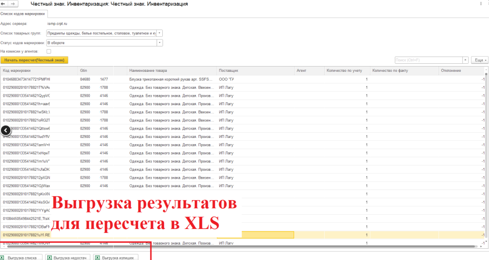Clear the search field with the × icon
Image resolution: width=489 pixels, height=260 pixels.
coord(465,60)
